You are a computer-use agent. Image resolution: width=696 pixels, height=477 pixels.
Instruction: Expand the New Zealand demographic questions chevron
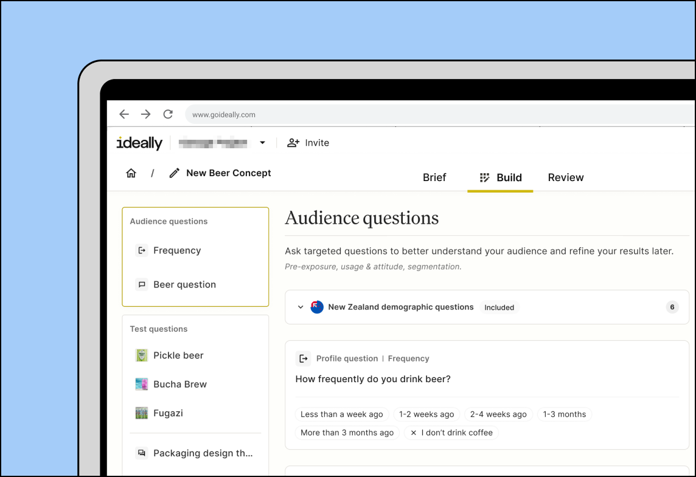point(301,307)
